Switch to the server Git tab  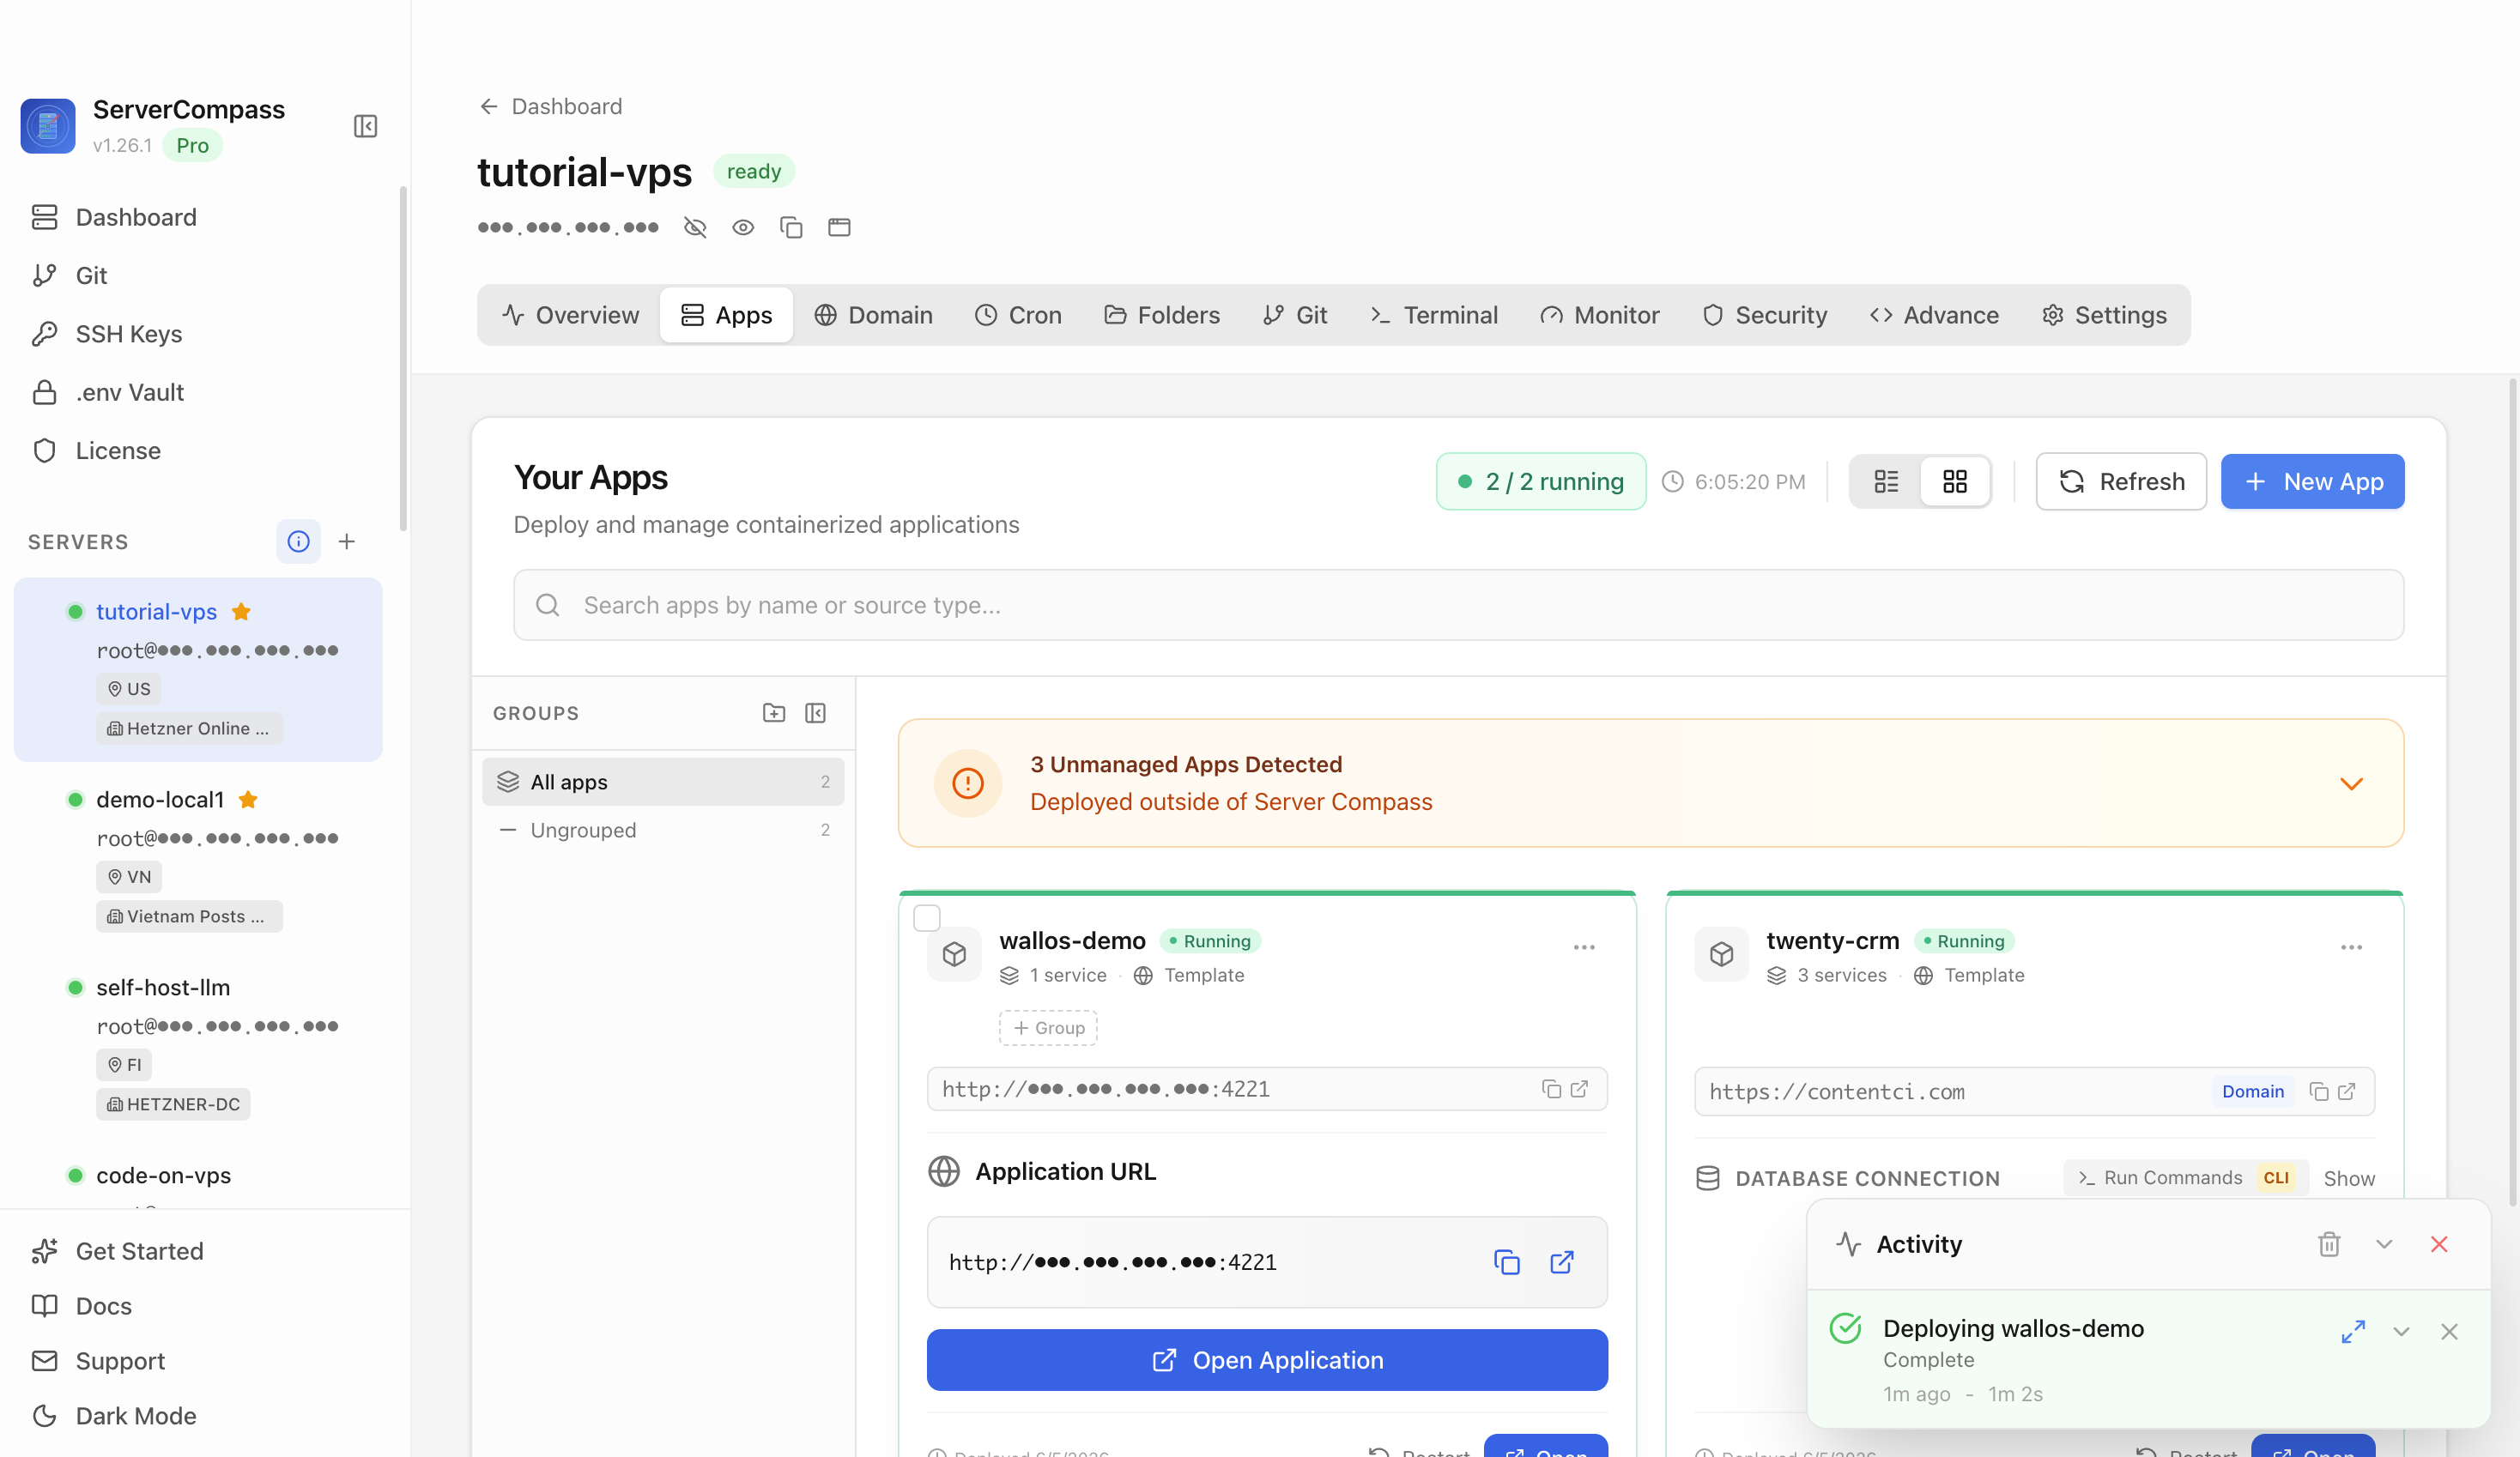[1295, 315]
